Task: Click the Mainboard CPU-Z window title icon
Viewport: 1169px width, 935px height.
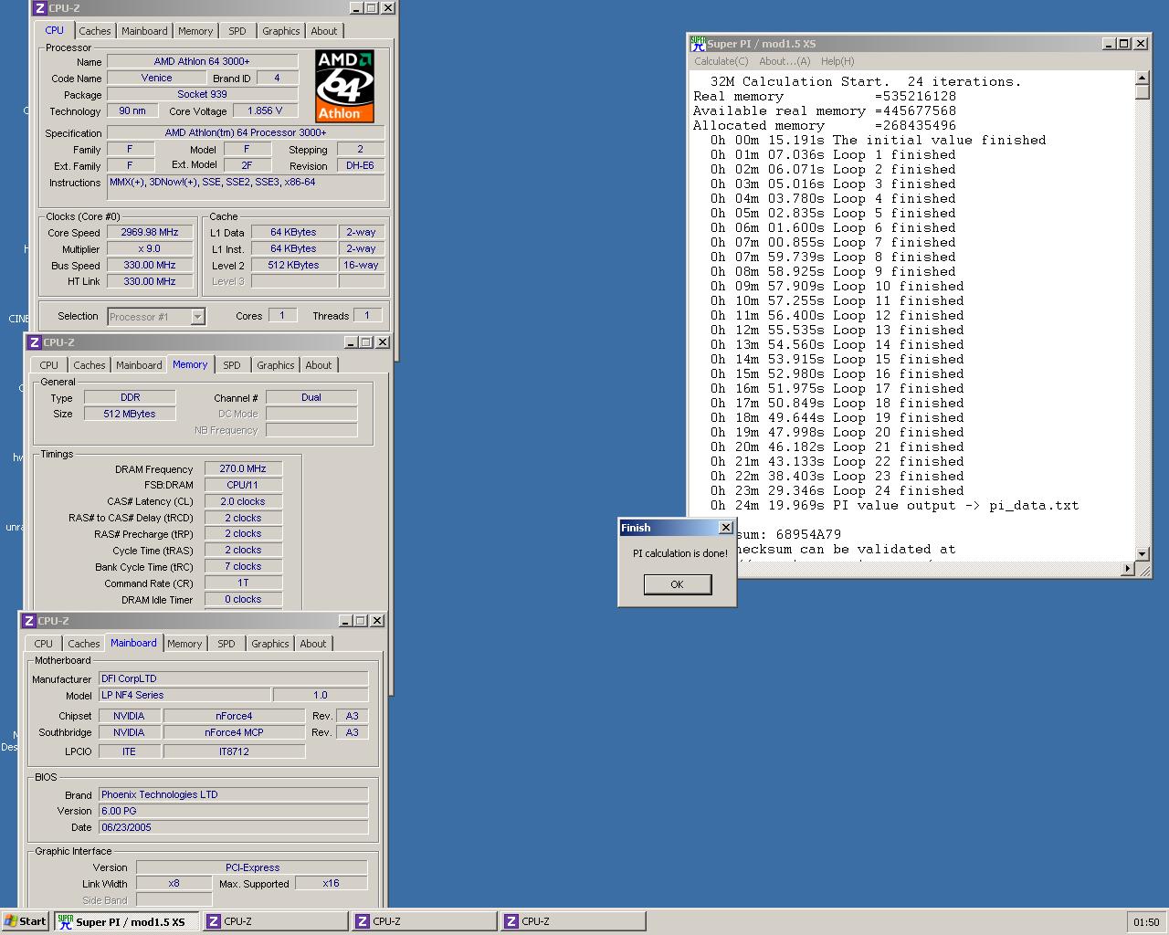Action: coord(29,621)
